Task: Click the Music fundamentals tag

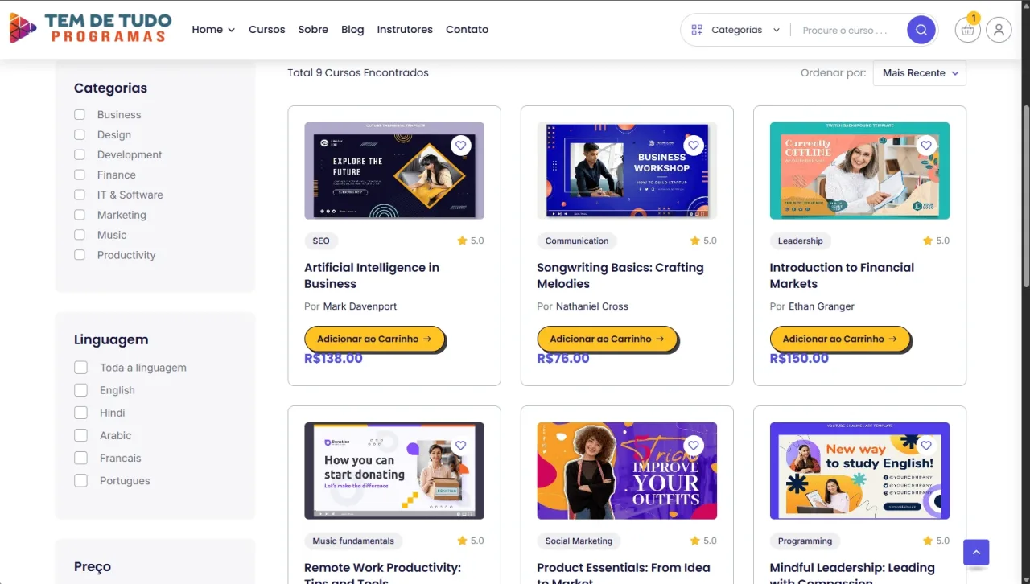Action: pos(353,541)
